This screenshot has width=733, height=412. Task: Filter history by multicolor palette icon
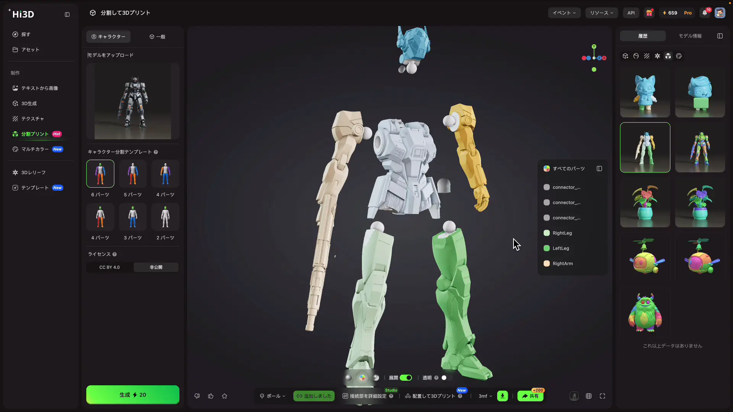pyautogui.click(x=679, y=56)
